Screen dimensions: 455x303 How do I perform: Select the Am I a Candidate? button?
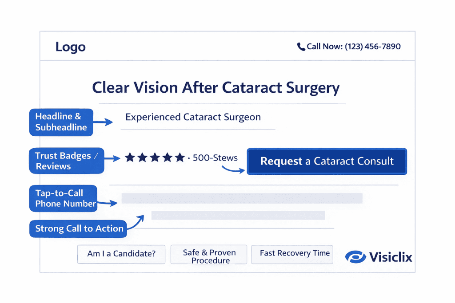click(x=121, y=255)
